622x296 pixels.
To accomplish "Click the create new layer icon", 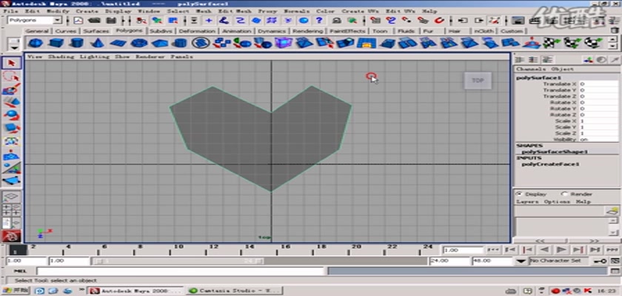I will click(x=612, y=211).
